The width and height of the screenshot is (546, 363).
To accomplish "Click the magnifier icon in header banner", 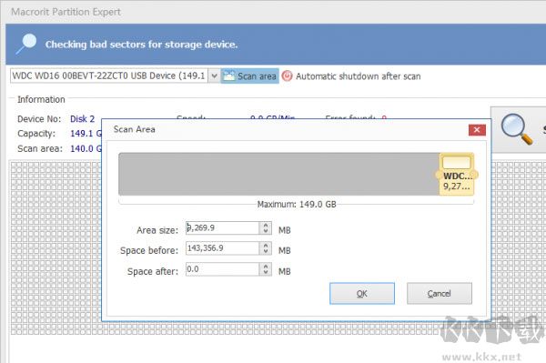I will pyautogui.click(x=26, y=44).
